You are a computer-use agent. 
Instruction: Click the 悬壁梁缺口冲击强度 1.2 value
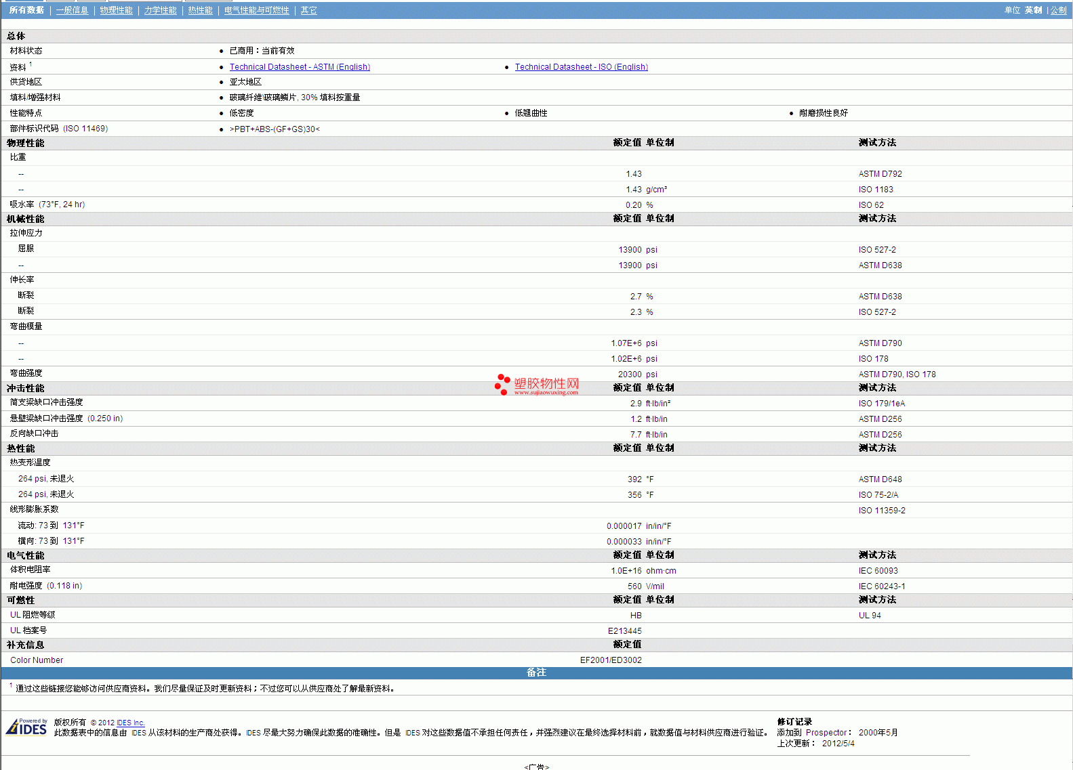pyautogui.click(x=636, y=419)
